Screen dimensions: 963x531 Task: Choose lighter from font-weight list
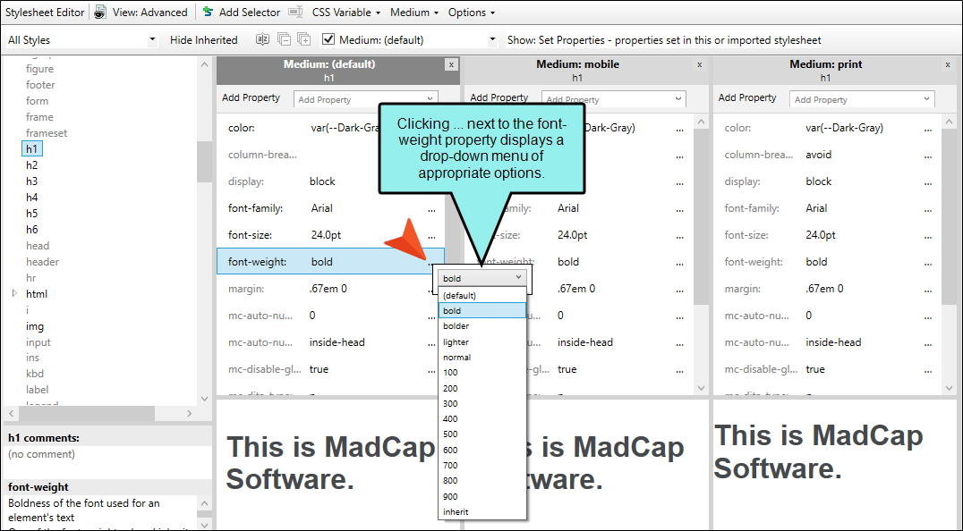[482, 342]
